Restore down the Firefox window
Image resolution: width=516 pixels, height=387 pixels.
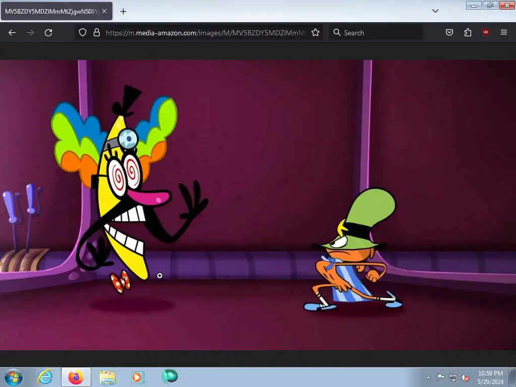490,6
